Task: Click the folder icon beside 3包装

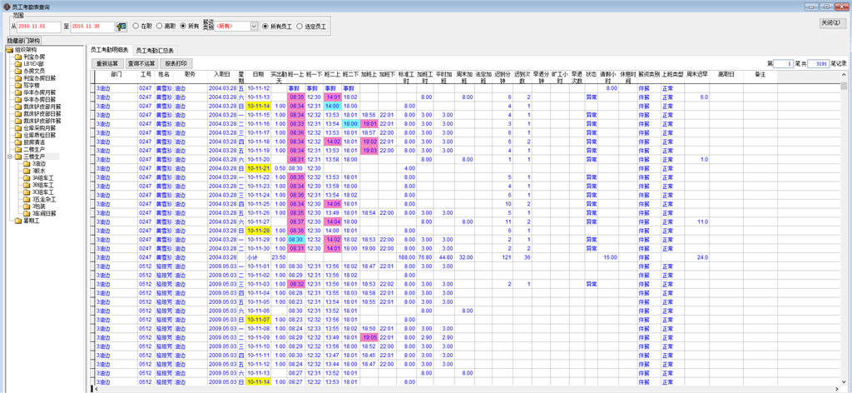Action: [27, 206]
